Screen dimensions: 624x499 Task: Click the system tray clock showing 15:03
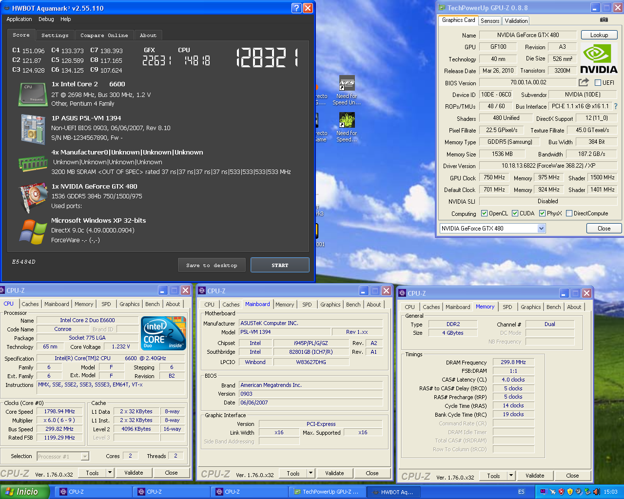click(x=610, y=492)
